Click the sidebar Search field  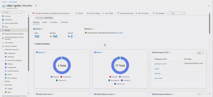click(x=12, y=12)
